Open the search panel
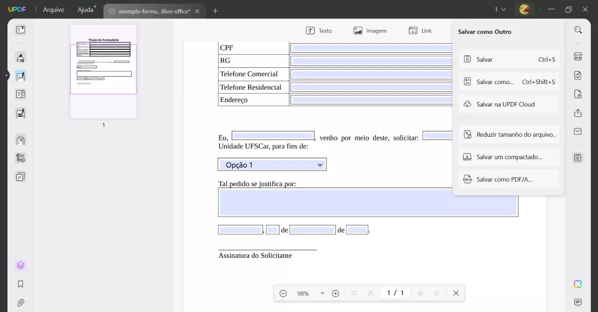The width and height of the screenshot is (598, 312). click(x=578, y=29)
